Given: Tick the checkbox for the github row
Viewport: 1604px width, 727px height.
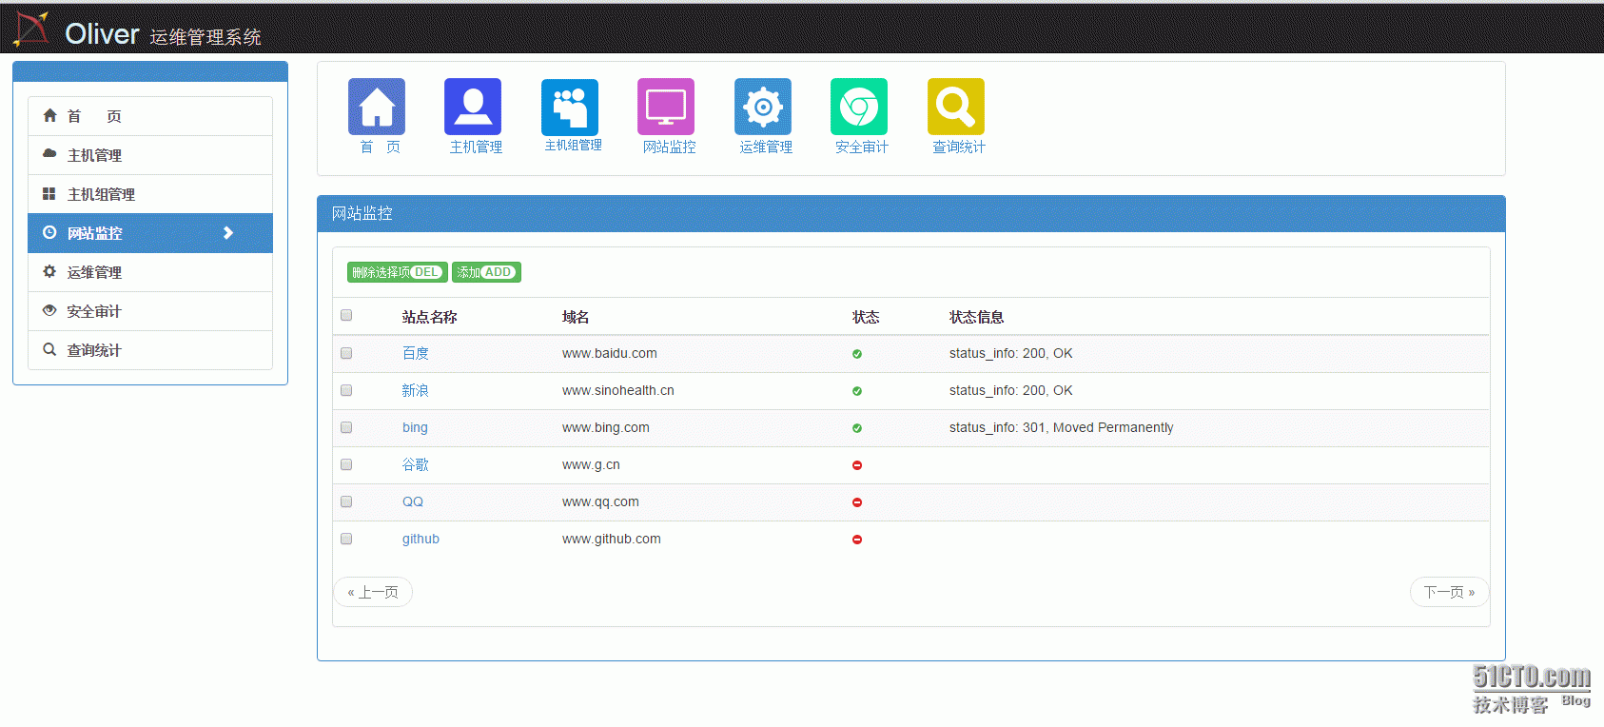Looking at the screenshot, I should [x=346, y=539].
